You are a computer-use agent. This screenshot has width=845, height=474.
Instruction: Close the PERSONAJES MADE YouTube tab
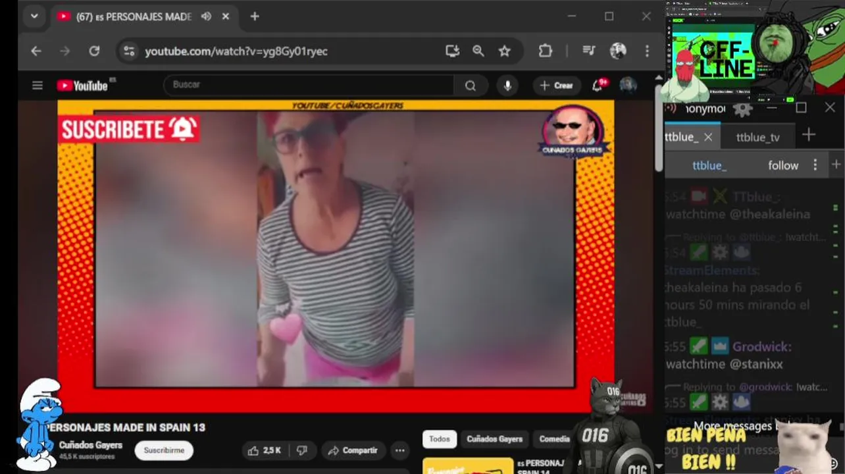tap(226, 16)
